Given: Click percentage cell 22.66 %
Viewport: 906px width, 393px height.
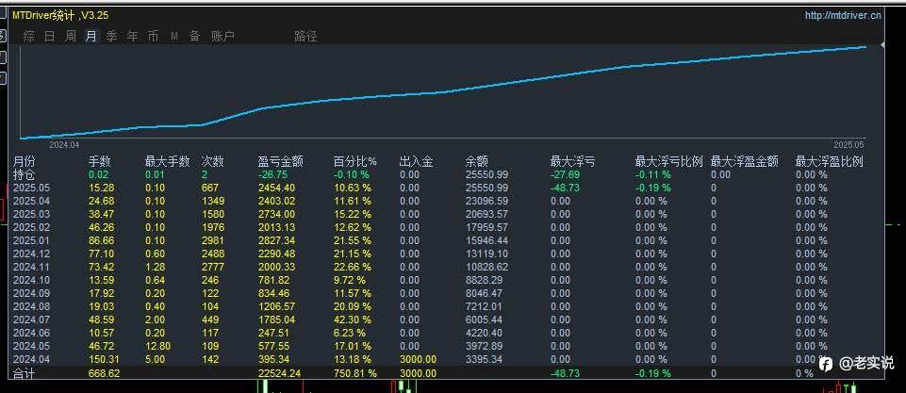Looking at the screenshot, I should [353, 267].
